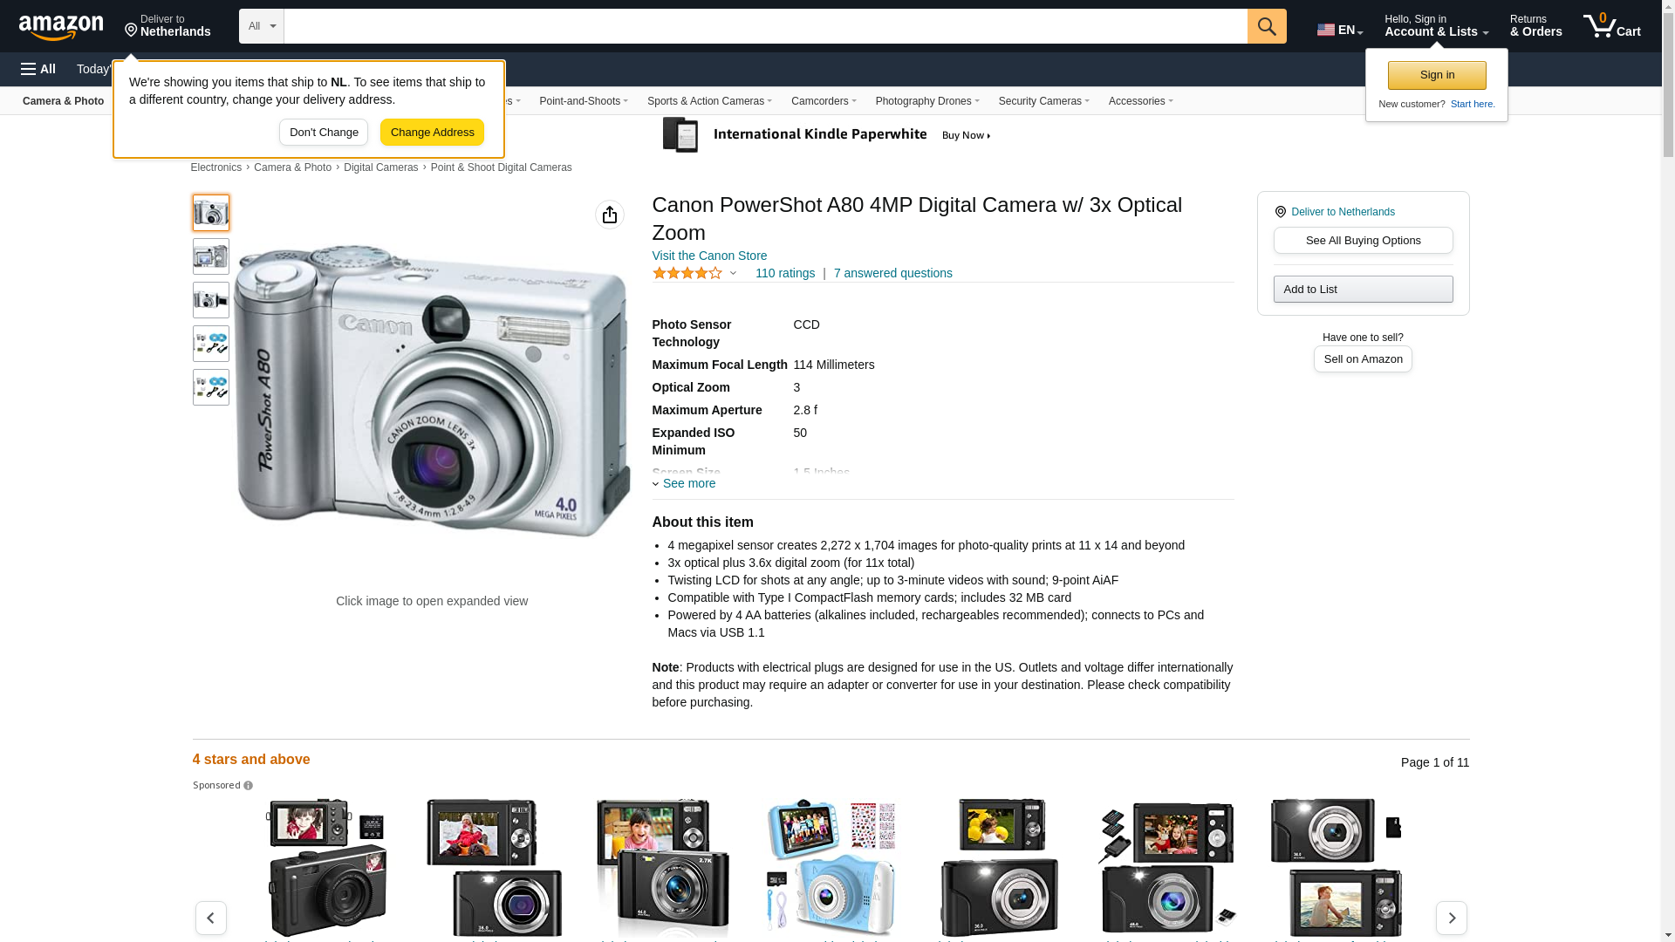Open EN language selector

tap(1339, 30)
